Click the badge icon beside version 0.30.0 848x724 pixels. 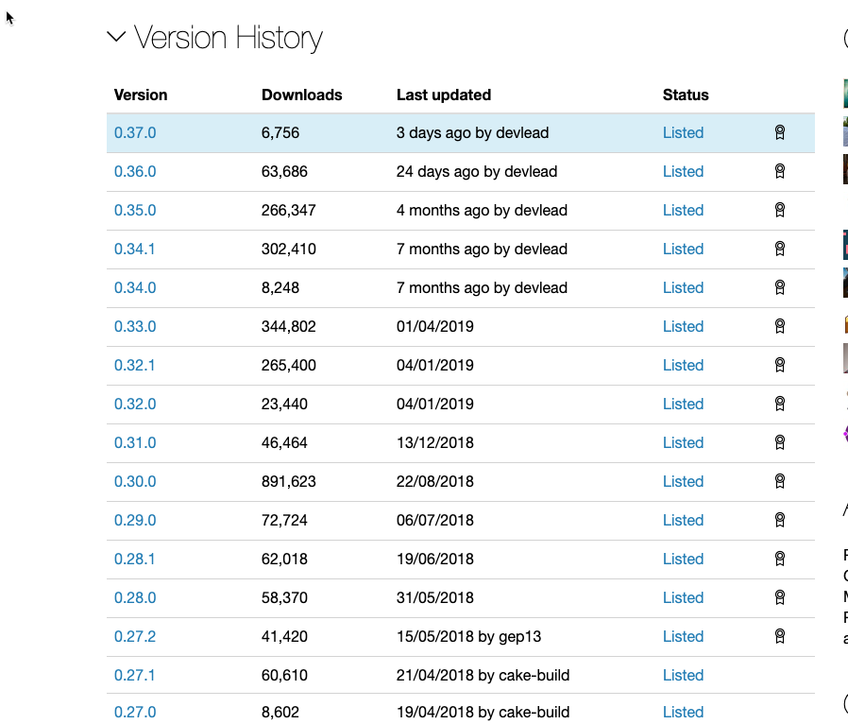(779, 481)
